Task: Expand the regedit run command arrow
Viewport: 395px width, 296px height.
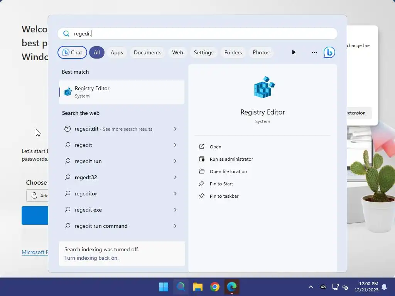Action: pos(176,226)
